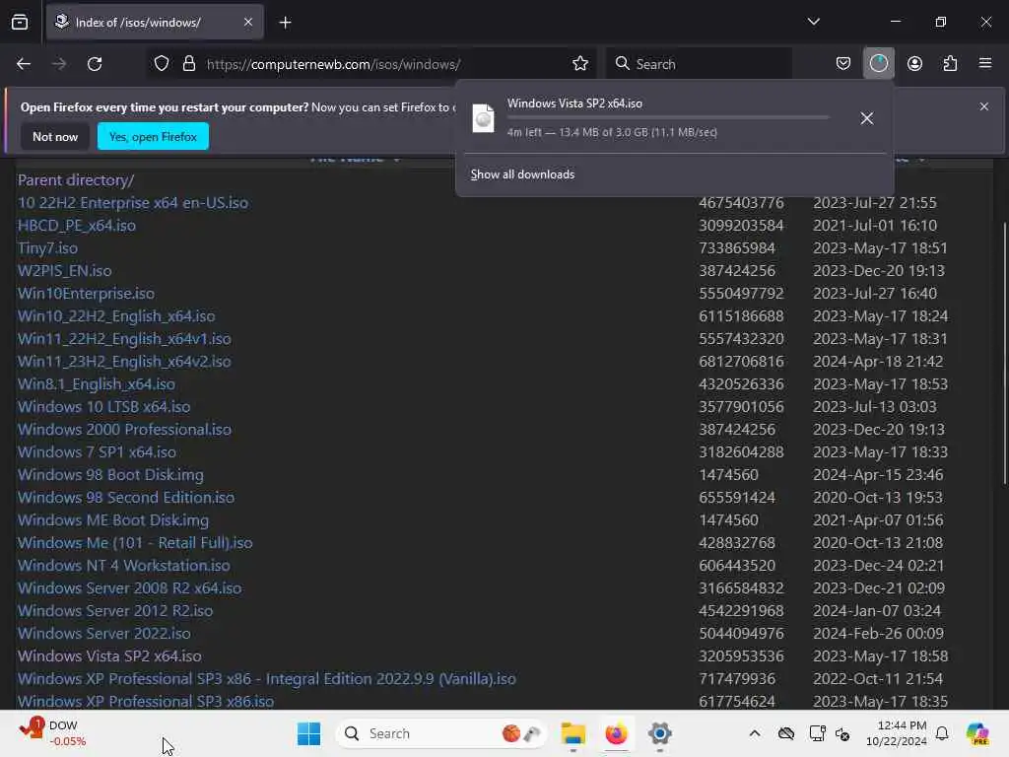Open Windows ME Boot Disk.img link
This screenshot has width=1009, height=757.
113,520
